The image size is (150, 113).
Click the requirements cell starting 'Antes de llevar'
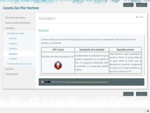[125, 63]
